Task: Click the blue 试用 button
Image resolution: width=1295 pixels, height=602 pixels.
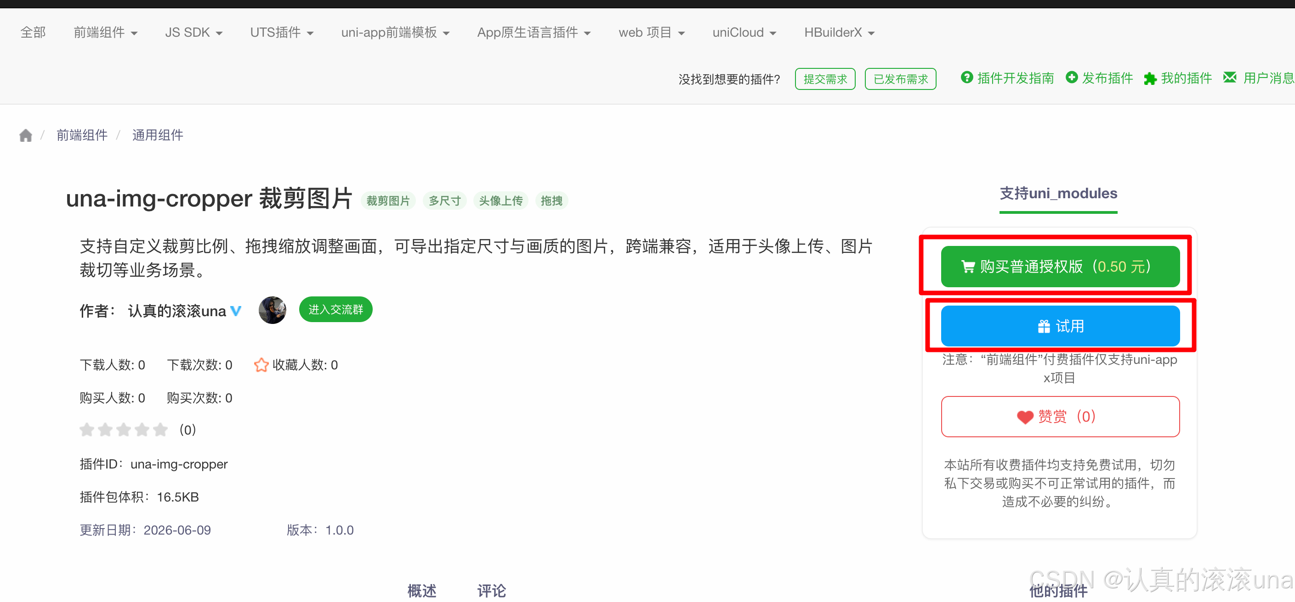Action: coord(1060,326)
